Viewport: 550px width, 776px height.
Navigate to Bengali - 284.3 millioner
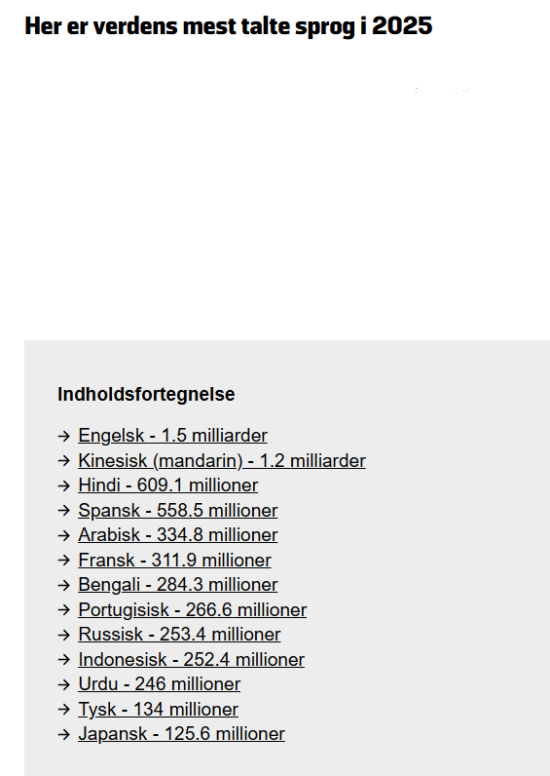(x=178, y=585)
